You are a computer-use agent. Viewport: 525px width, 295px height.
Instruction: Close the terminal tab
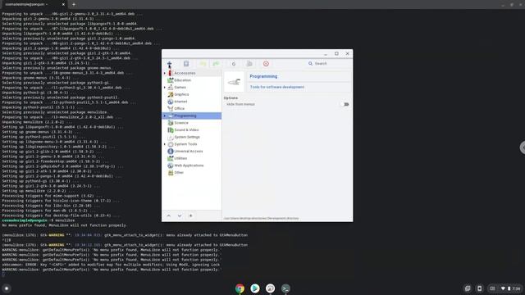tap(63, 4)
